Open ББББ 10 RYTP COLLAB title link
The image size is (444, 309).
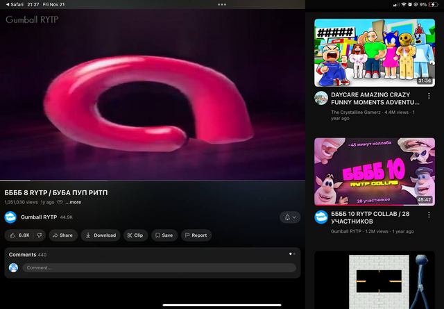point(370,217)
